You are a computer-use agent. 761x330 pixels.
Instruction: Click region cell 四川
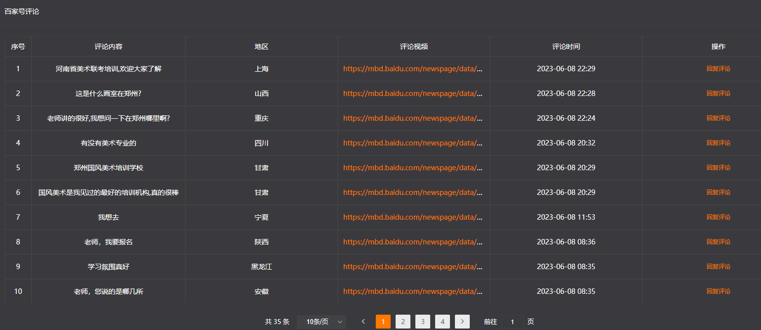262,143
